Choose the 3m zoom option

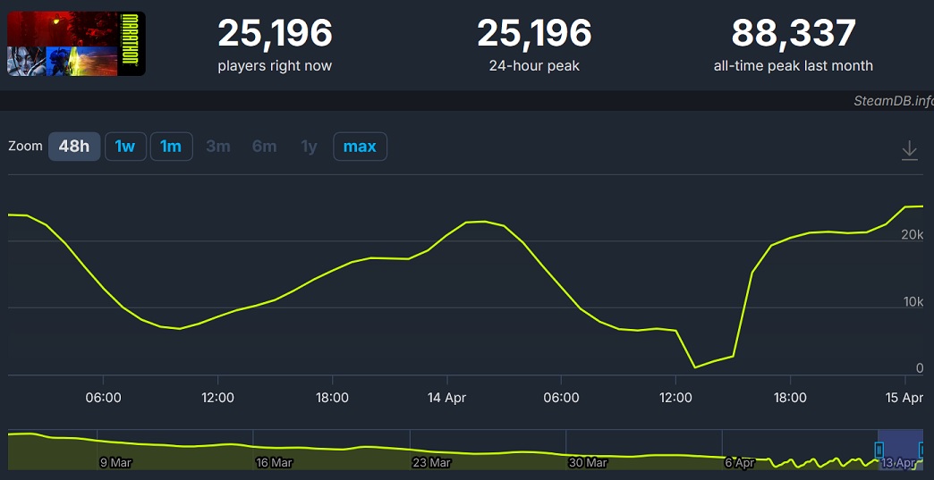(x=218, y=147)
